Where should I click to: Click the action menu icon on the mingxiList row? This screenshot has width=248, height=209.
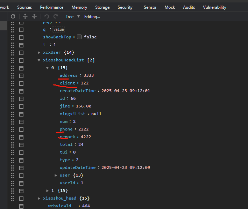pyautogui.click(x=21, y=114)
